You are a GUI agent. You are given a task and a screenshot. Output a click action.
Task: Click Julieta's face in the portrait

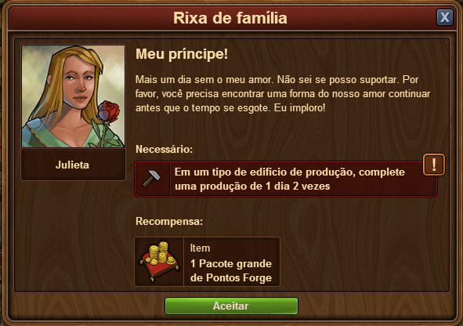(x=79, y=81)
